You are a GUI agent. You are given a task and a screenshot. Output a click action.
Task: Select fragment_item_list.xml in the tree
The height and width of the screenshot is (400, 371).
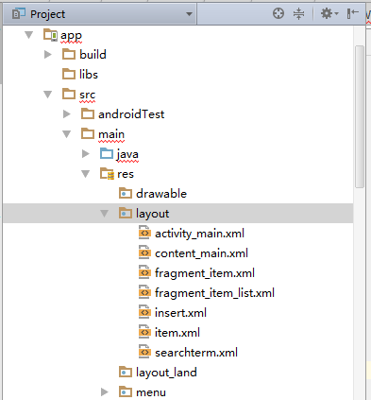[x=214, y=293]
